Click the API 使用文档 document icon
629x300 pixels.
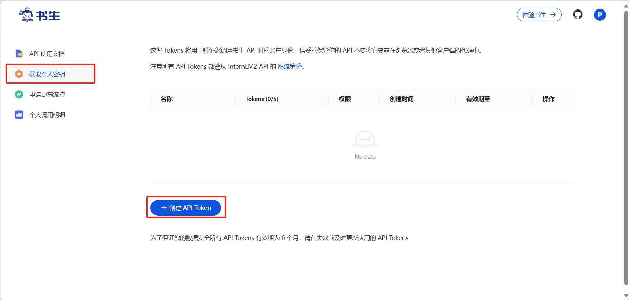tap(19, 54)
